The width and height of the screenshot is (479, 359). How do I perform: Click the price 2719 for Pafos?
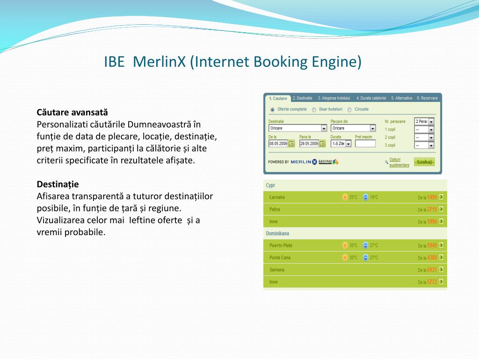pyautogui.click(x=432, y=209)
